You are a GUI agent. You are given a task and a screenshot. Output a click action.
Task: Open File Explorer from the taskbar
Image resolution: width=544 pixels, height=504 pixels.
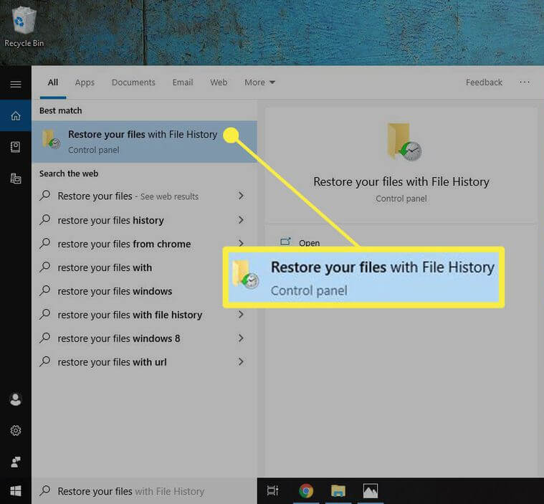coord(338,491)
